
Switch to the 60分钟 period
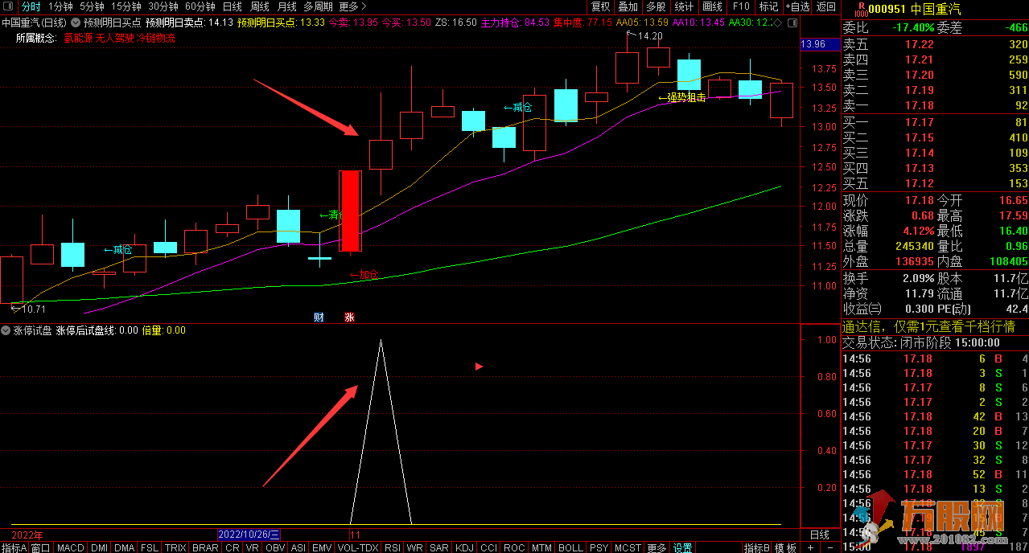click(200, 6)
